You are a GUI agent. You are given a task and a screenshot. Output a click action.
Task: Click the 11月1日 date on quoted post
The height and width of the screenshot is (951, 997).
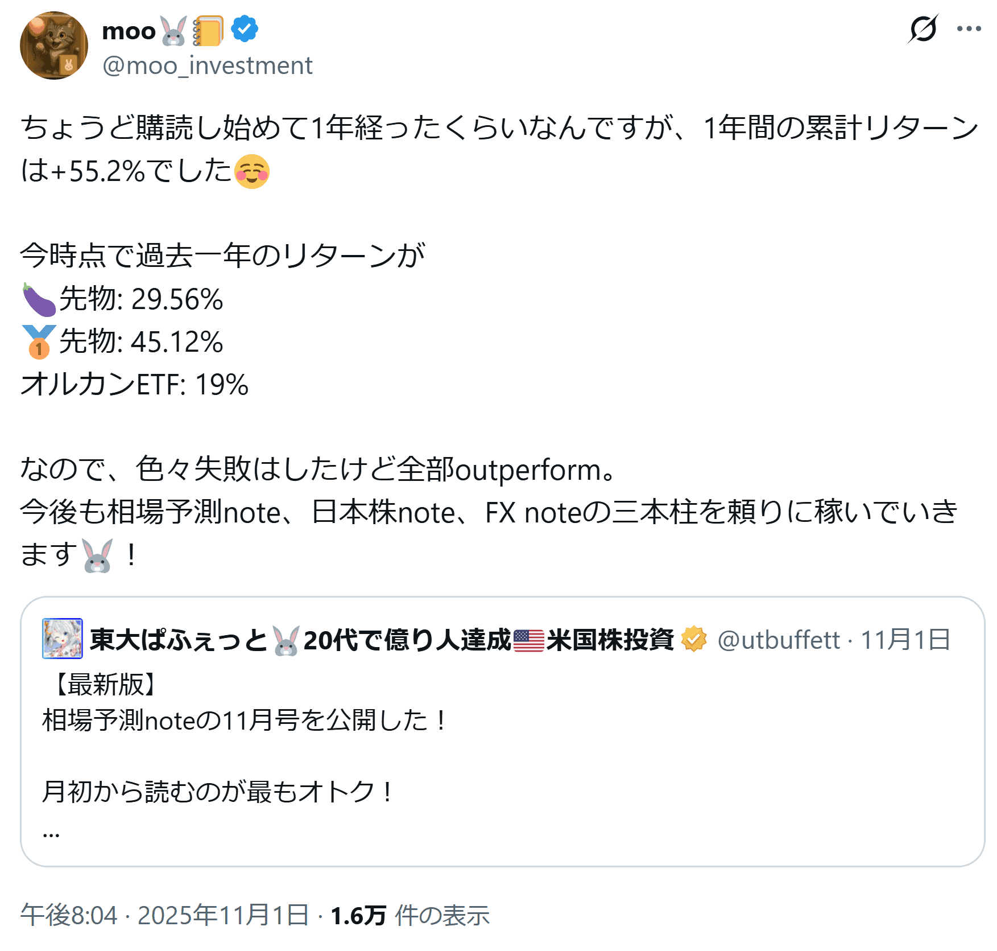905,640
